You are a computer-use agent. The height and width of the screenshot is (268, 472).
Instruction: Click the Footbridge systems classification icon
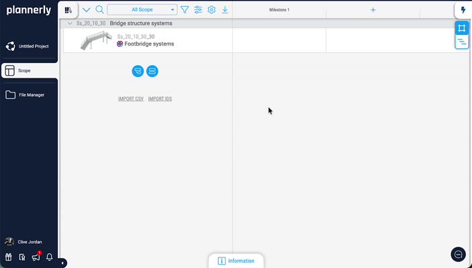[120, 44]
